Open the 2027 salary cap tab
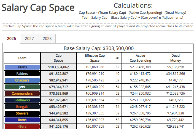 29,39
